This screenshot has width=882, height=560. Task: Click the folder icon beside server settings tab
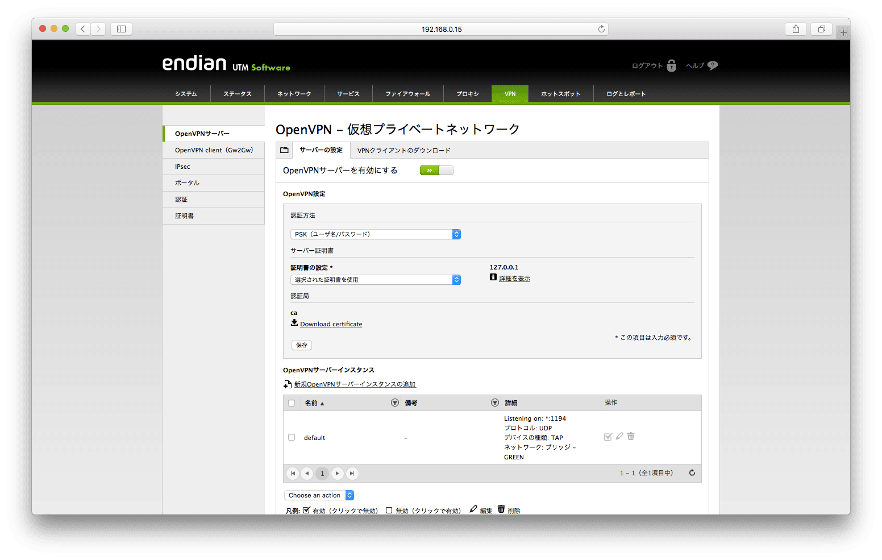[284, 150]
